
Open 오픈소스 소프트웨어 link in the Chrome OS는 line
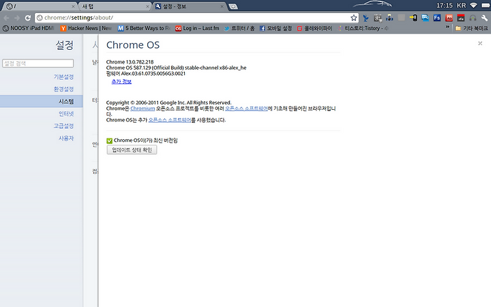coord(170,120)
